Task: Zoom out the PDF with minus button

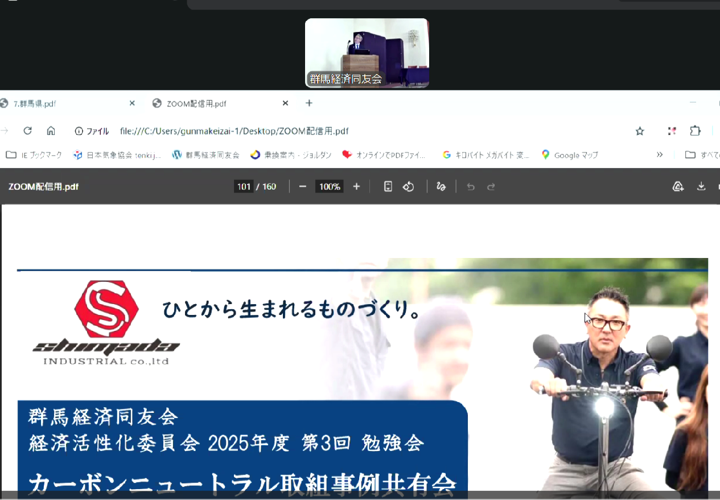Action: [x=303, y=187]
